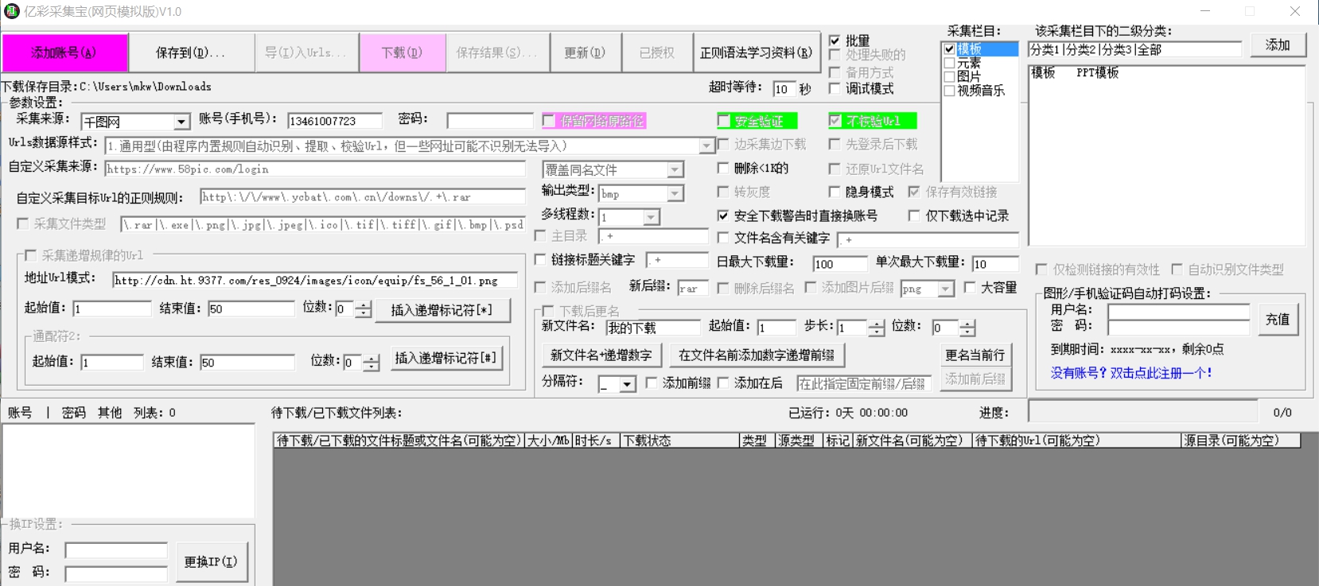Viewport: 1319px width, 586px height.
Task: Click the 源目录 column header
Action: coord(1240,440)
